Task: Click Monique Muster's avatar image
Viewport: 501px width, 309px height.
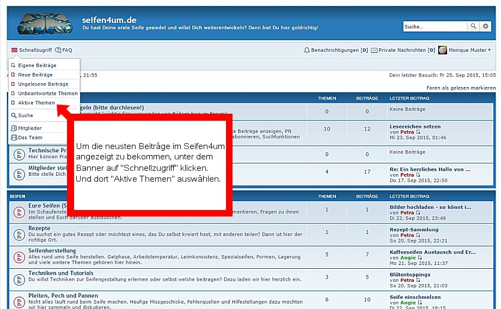Action: pyautogui.click(x=443, y=50)
